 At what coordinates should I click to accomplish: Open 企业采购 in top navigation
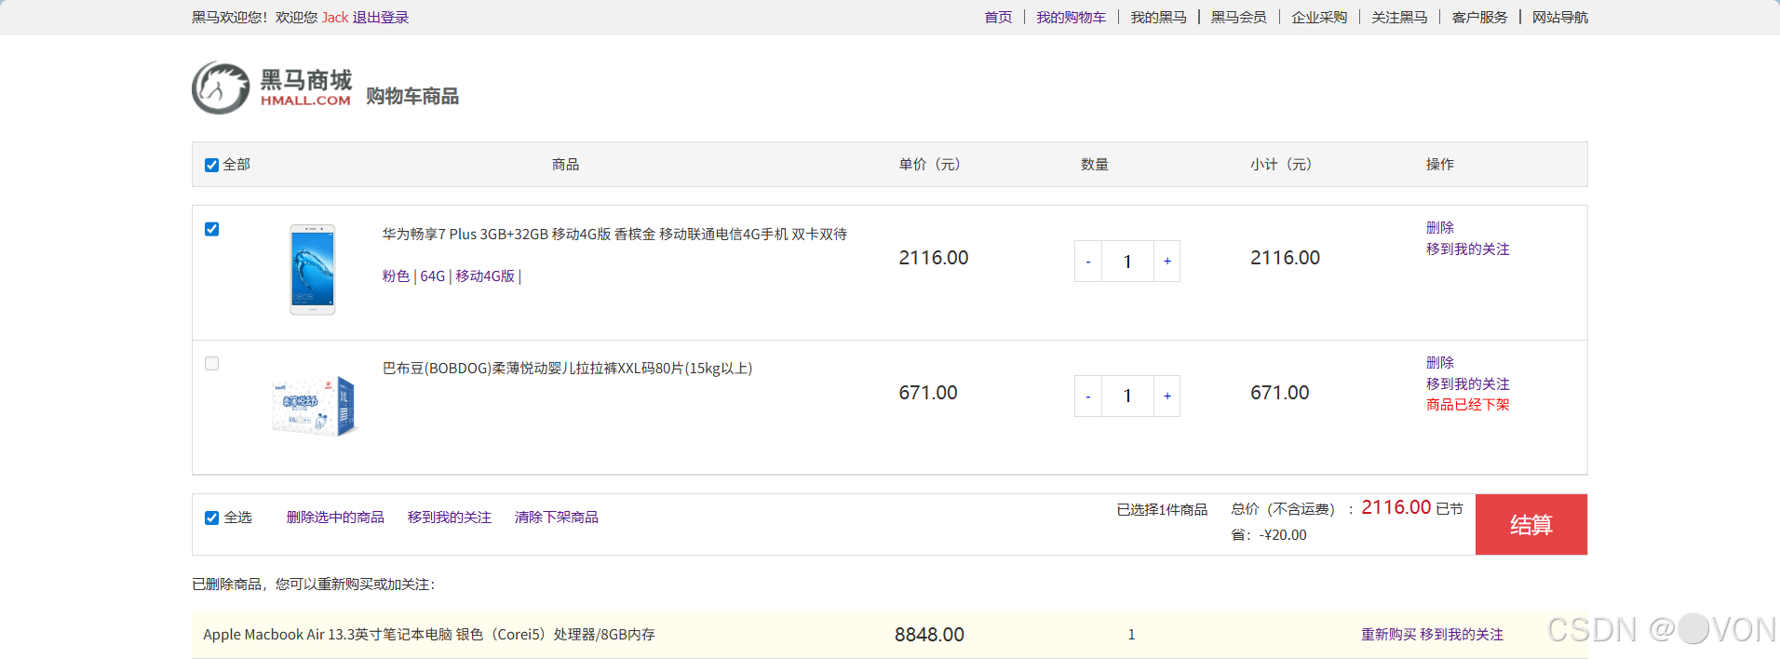click(1319, 18)
